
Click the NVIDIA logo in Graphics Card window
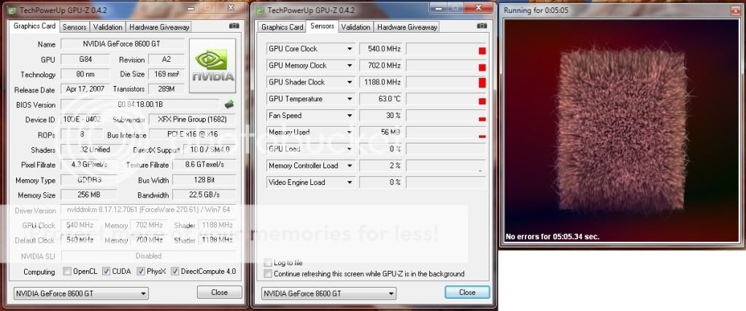(x=212, y=66)
